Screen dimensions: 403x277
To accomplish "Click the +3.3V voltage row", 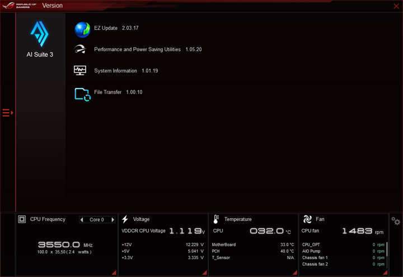I will point(163,257).
